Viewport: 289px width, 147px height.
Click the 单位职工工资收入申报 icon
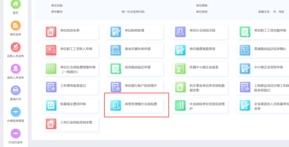pyautogui.click(x=51, y=50)
